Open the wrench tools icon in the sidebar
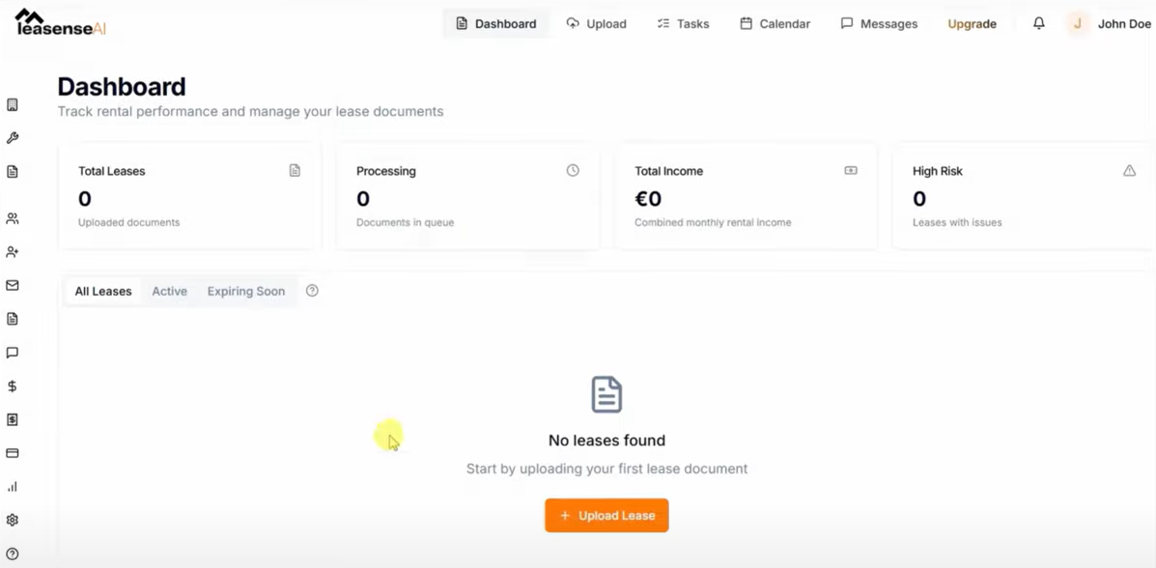This screenshot has height=568, width=1156. [x=13, y=137]
